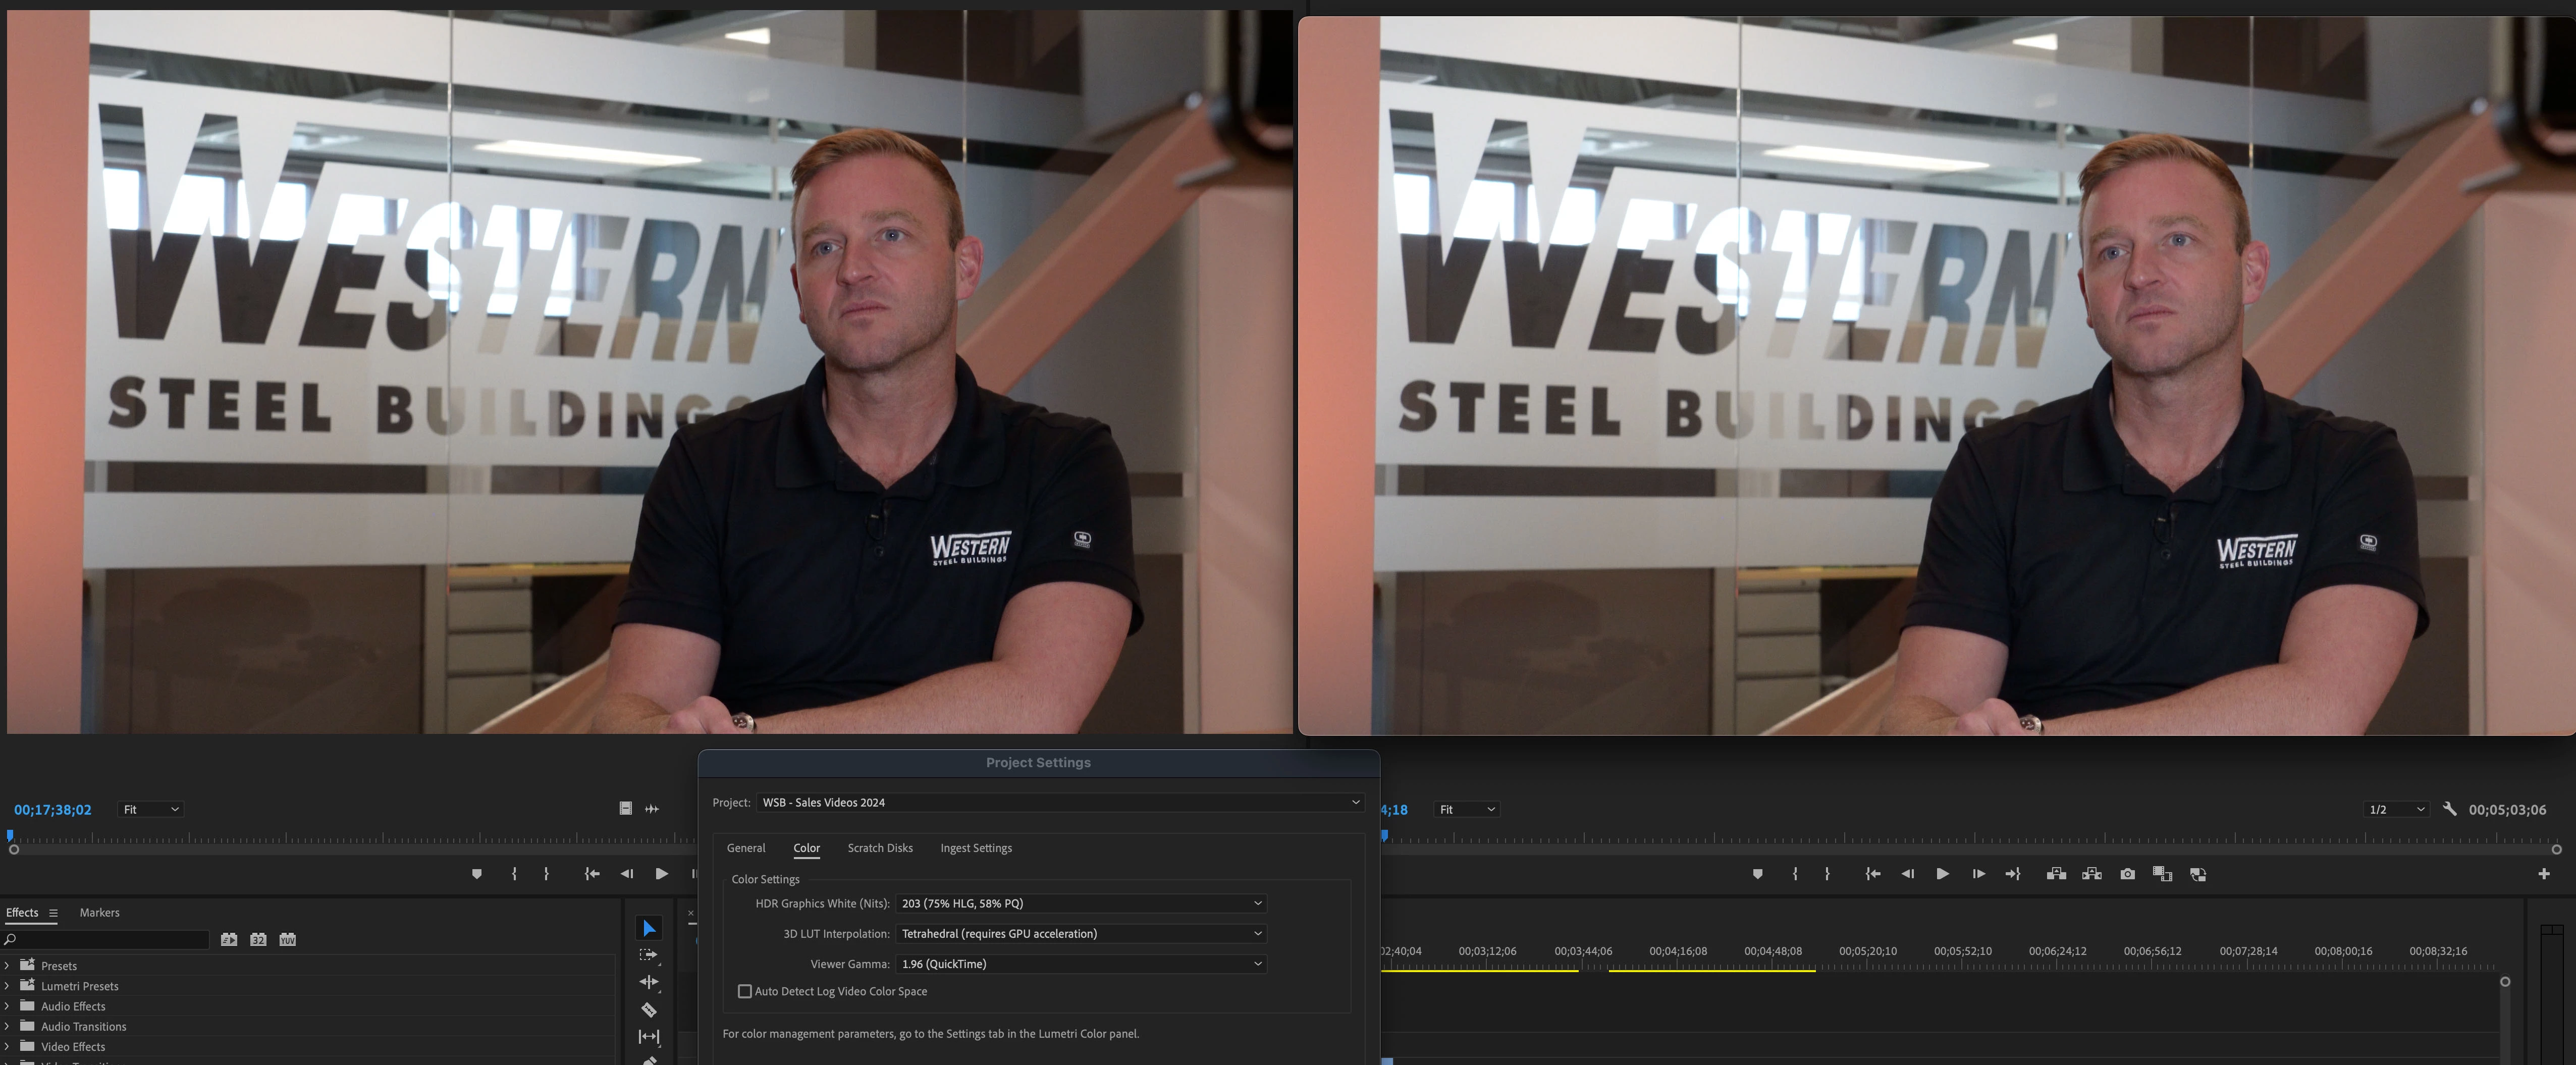Image resolution: width=2576 pixels, height=1065 pixels.
Task: Toggle Comparison View in Program Monitor
Action: point(2197,874)
